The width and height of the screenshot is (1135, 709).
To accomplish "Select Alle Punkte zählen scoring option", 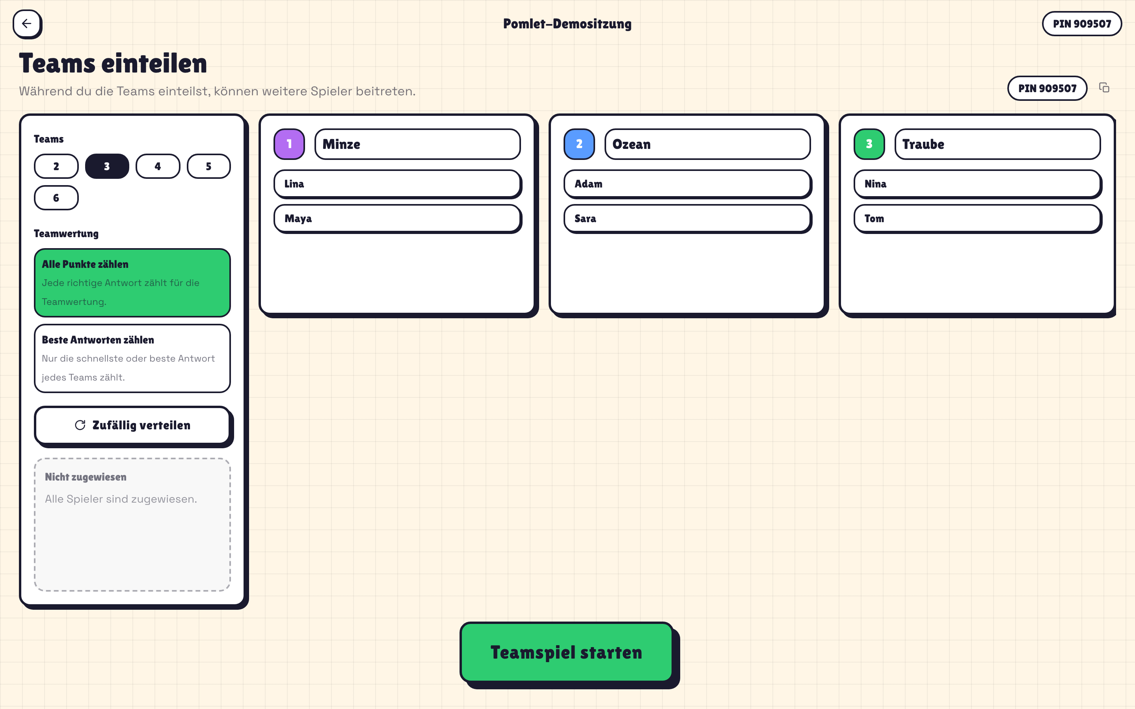I will 132,283.
